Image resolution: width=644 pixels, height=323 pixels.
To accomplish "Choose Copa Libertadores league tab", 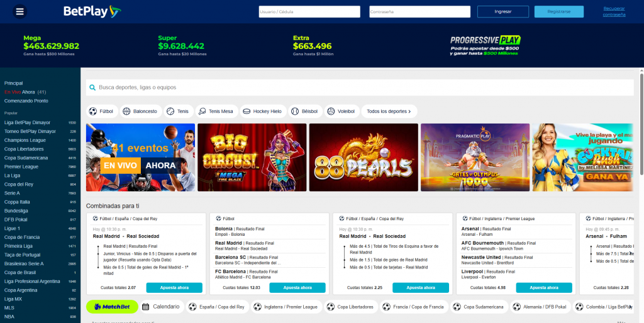I will coord(351,307).
